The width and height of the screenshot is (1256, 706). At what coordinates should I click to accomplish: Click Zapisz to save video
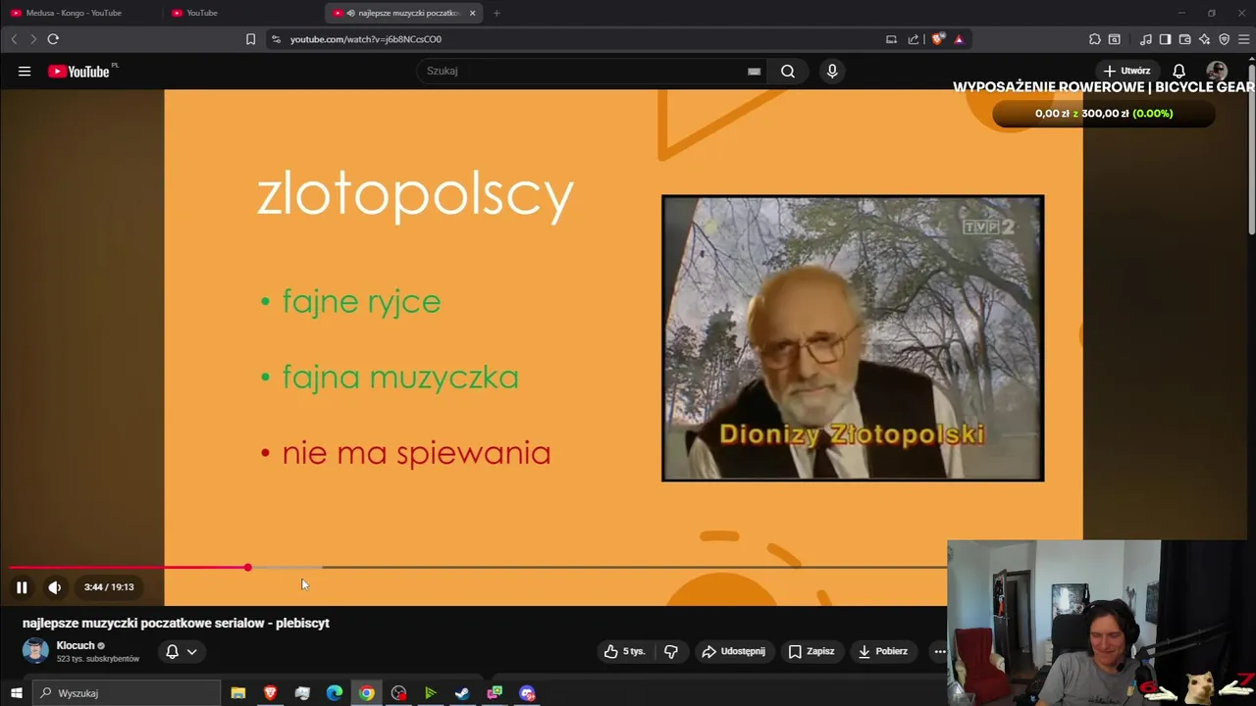click(811, 651)
